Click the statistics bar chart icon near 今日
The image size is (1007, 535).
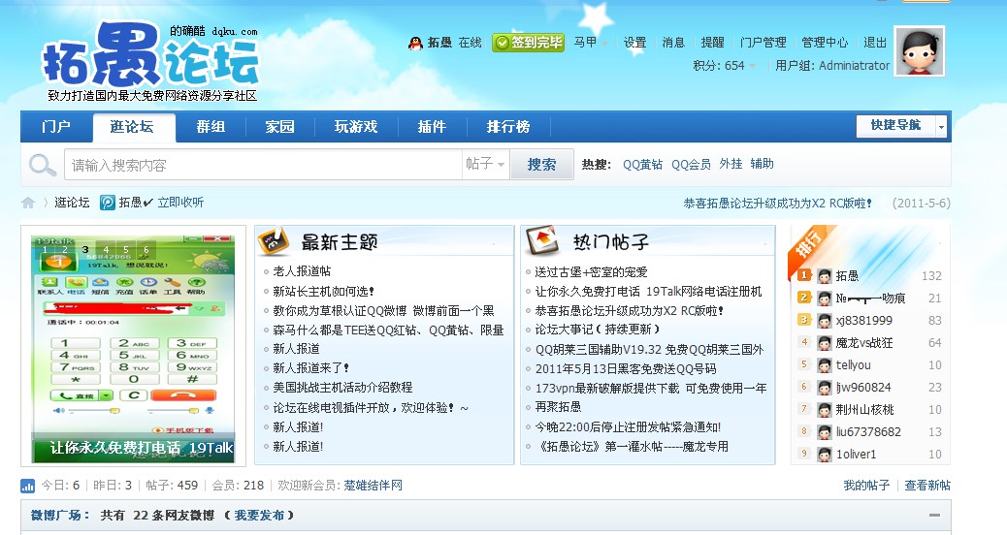click(27, 486)
